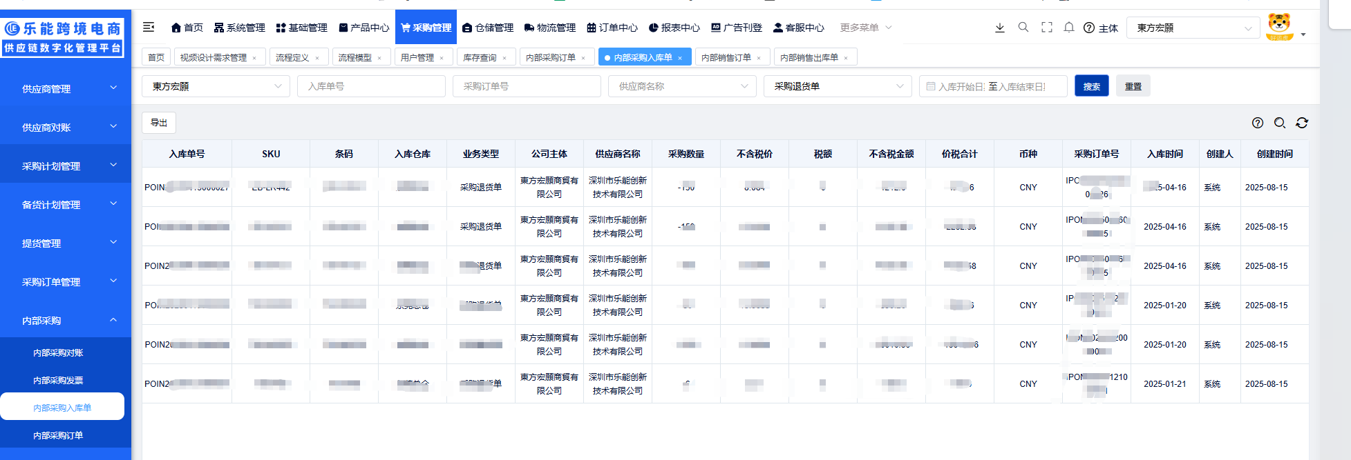This screenshot has height=460, width=1351.
Task: Open the 采购退货单 type dropdown
Action: 838,86
